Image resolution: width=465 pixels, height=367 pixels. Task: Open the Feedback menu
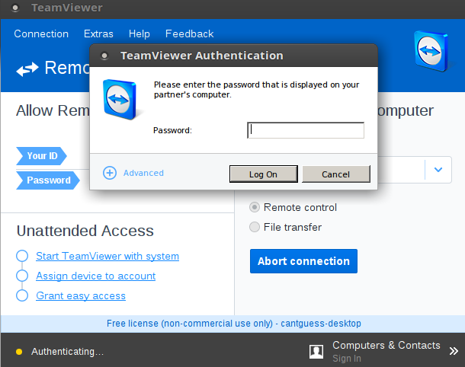(x=189, y=34)
